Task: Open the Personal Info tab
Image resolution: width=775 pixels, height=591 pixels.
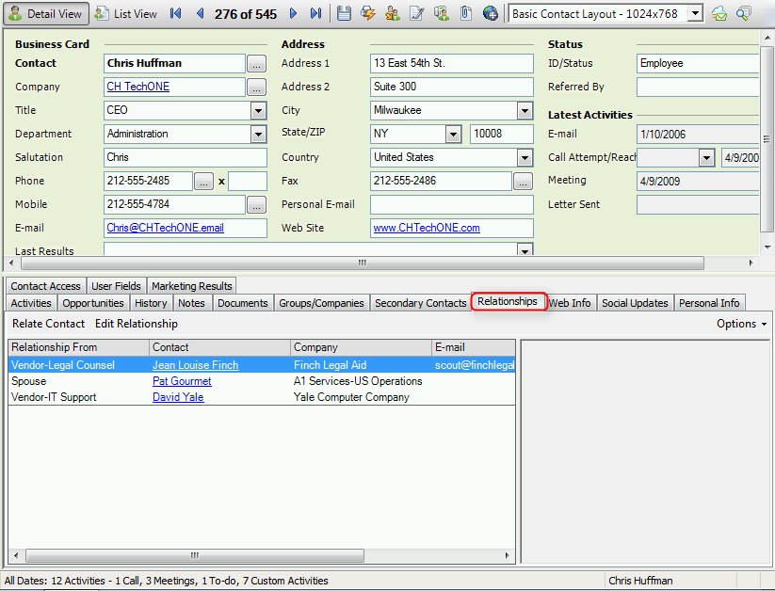Action: click(709, 303)
